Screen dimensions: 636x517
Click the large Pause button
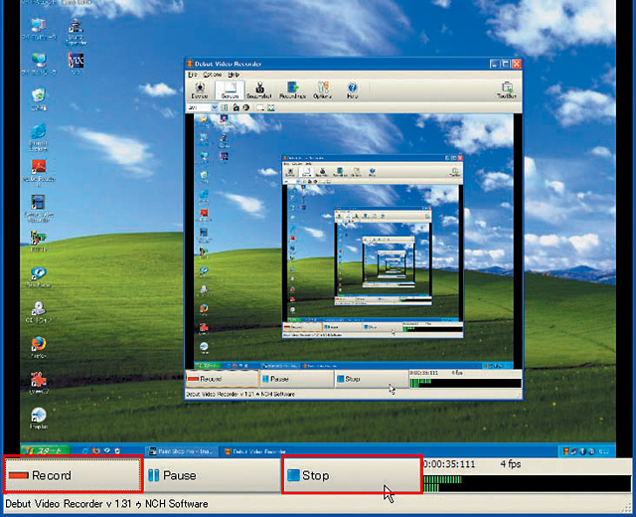click(x=212, y=475)
